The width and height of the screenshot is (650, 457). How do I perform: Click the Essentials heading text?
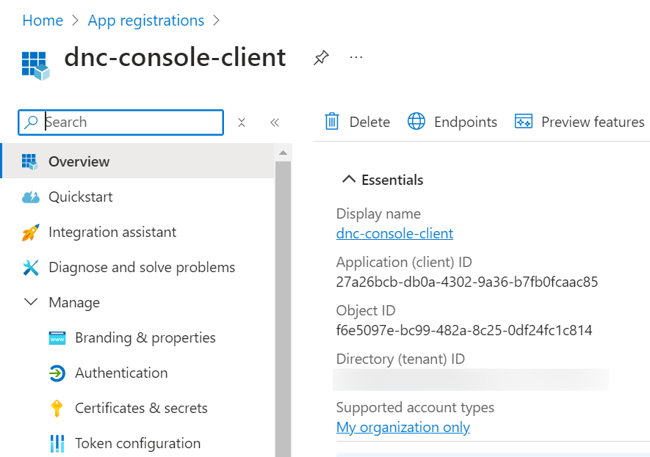click(392, 180)
